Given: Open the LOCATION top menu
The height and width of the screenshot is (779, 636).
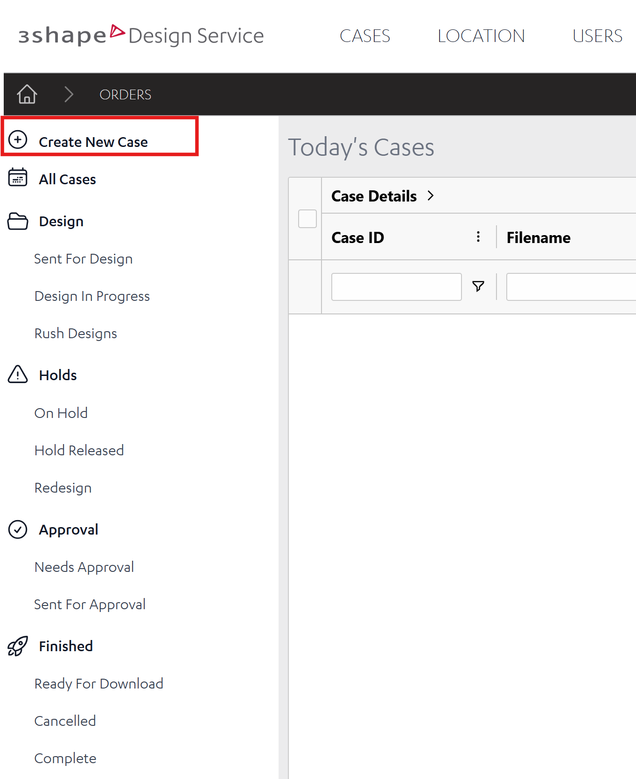Looking at the screenshot, I should point(481,36).
